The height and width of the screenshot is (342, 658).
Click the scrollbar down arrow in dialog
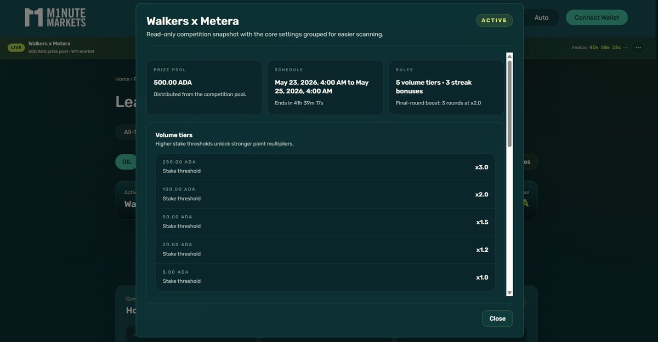point(509,293)
